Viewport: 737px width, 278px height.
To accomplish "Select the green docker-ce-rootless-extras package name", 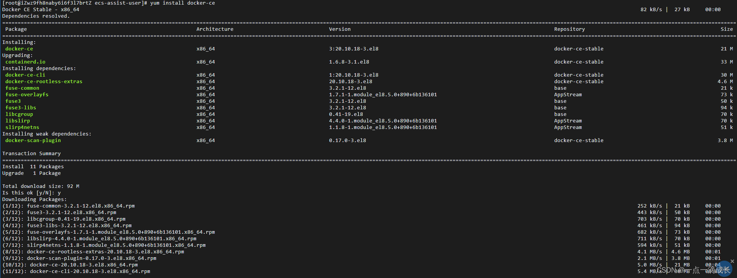I will (x=44, y=82).
